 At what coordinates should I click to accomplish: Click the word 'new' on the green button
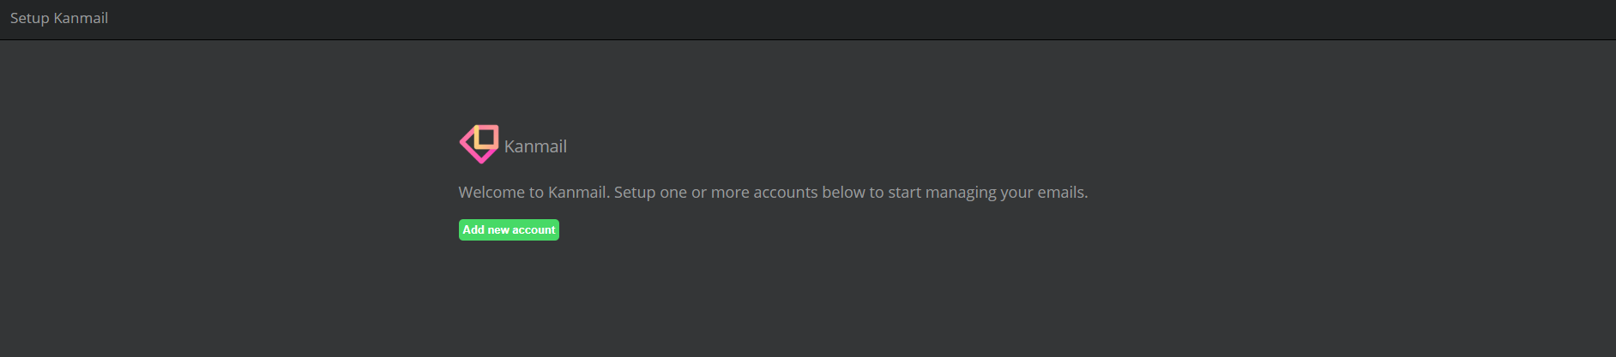[498, 229]
